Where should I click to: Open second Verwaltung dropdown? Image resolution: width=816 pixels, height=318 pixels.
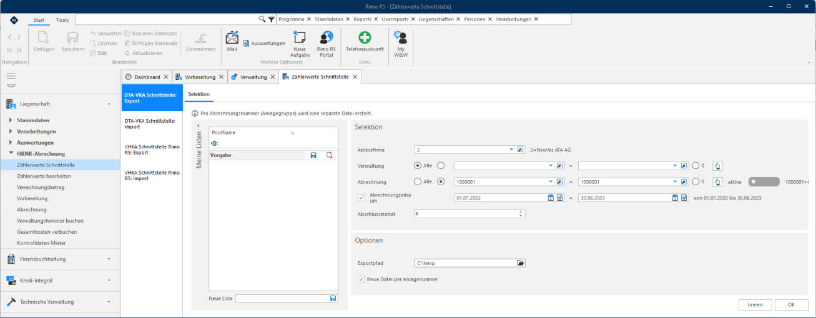pos(676,165)
